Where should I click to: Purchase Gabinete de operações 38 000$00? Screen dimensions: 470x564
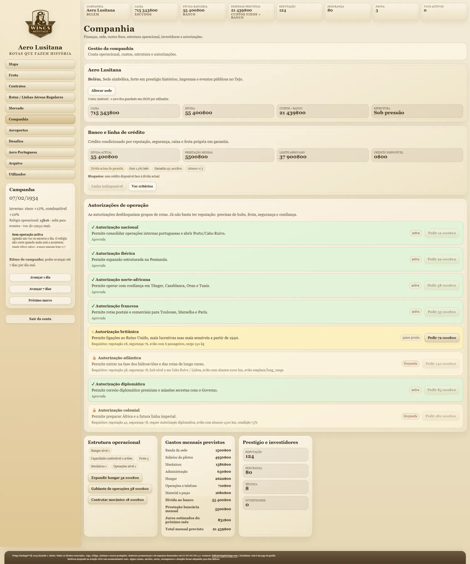120,489
